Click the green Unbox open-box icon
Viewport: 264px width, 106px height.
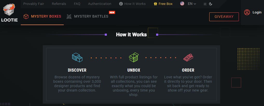(x=134, y=57)
